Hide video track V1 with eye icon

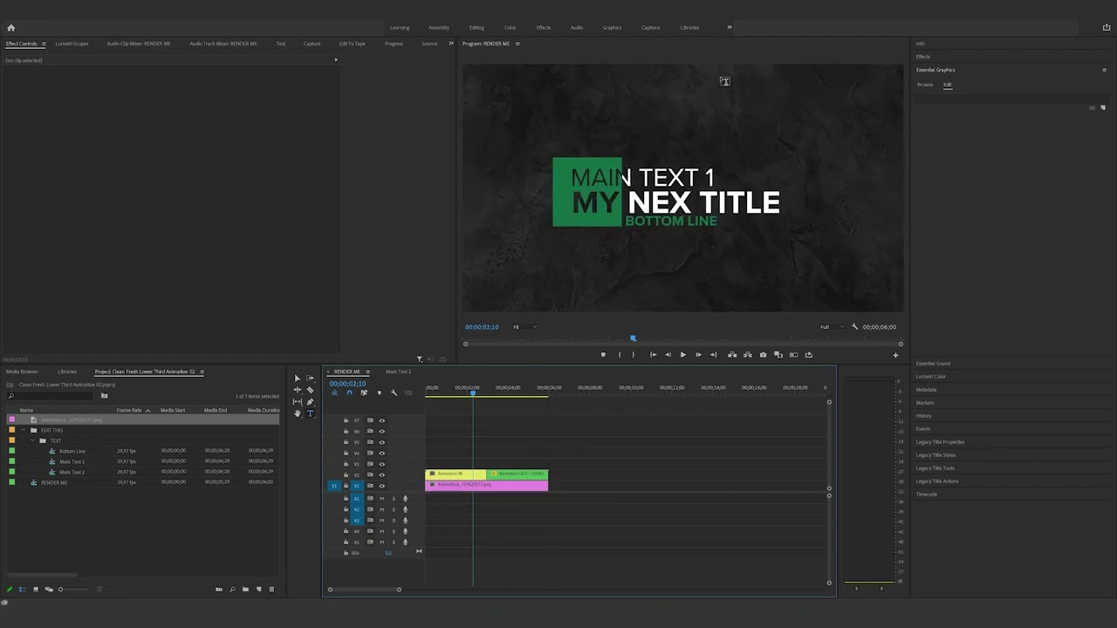click(x=381, y=486)
